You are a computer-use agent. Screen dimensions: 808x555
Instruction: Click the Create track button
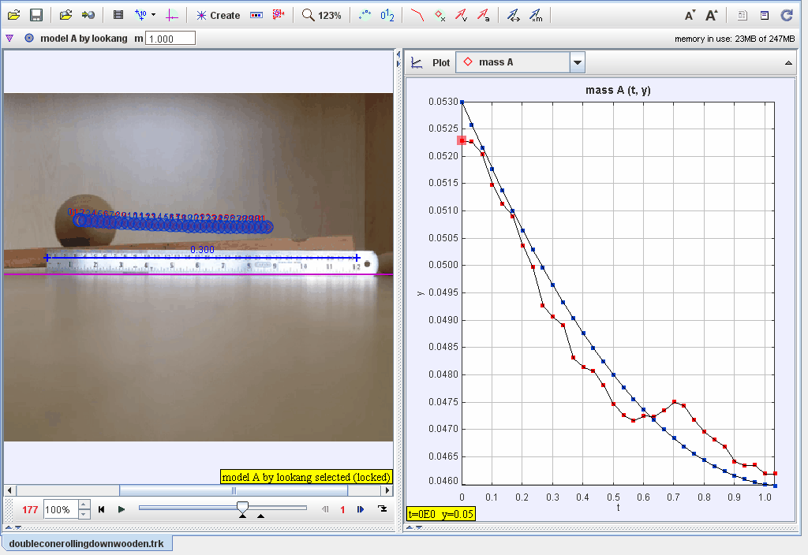(x=218, y=16)
